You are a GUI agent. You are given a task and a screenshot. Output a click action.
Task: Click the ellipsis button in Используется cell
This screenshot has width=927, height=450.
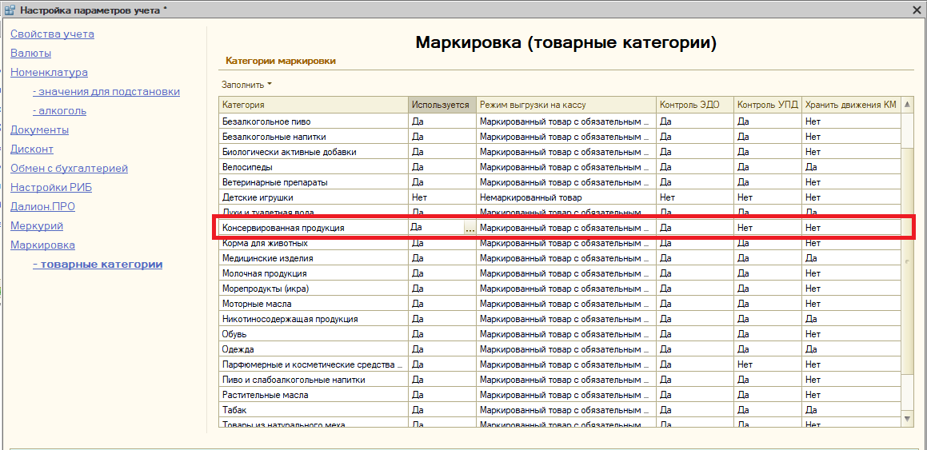(x=469, y=229)
